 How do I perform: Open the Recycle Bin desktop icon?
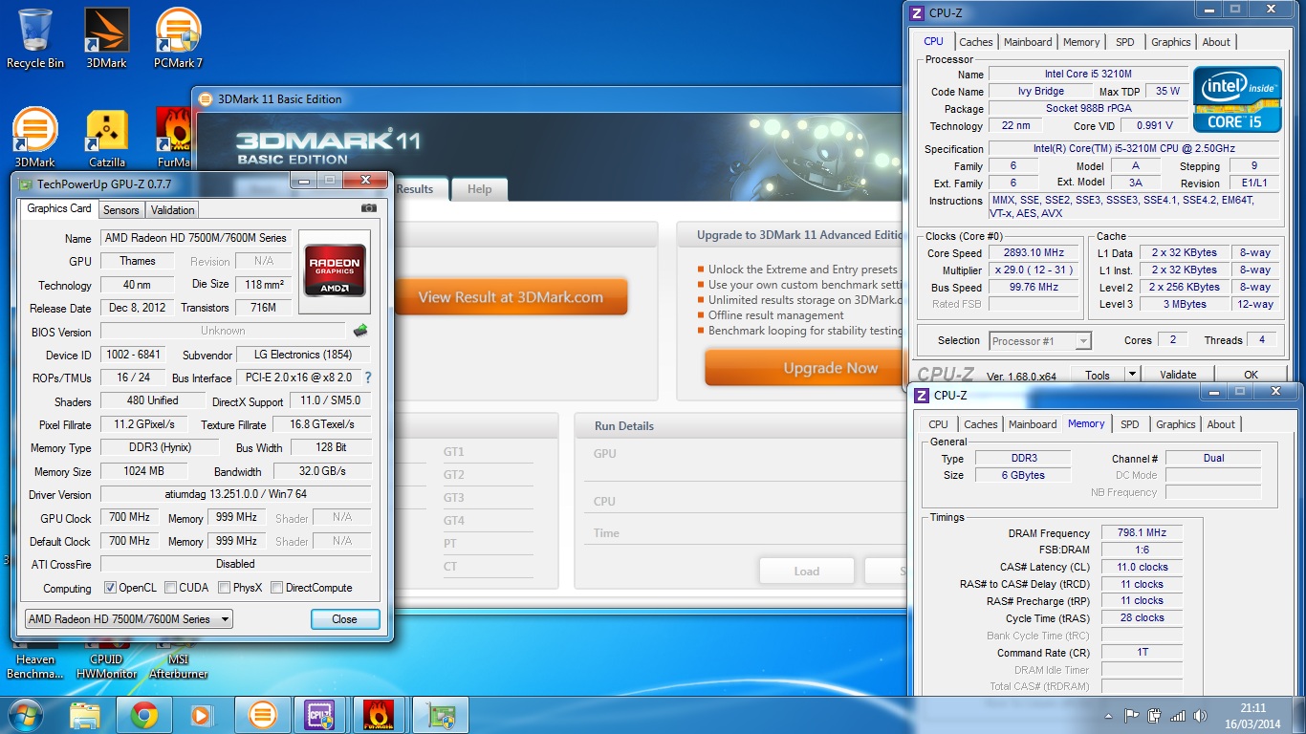coord(35,38)
